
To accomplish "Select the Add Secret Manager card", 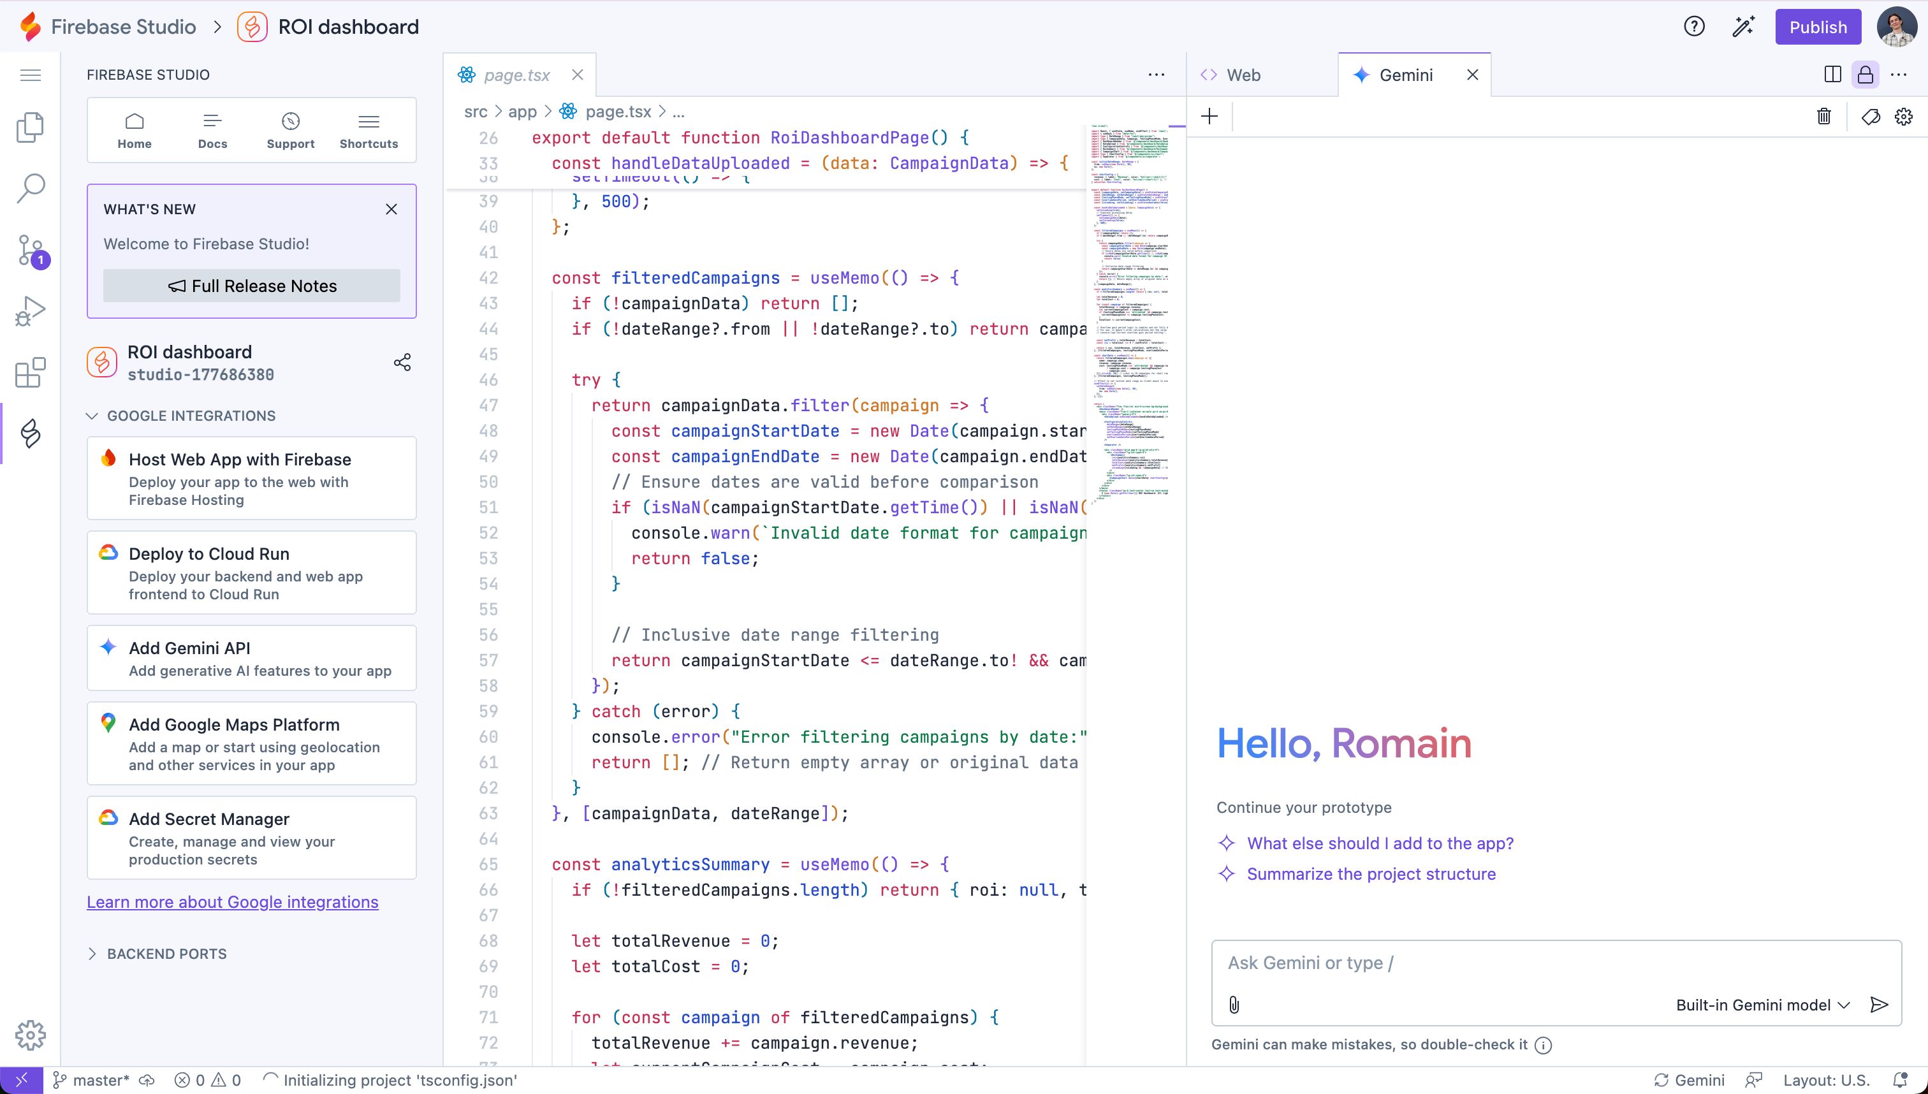I will [x=252, y=838].
